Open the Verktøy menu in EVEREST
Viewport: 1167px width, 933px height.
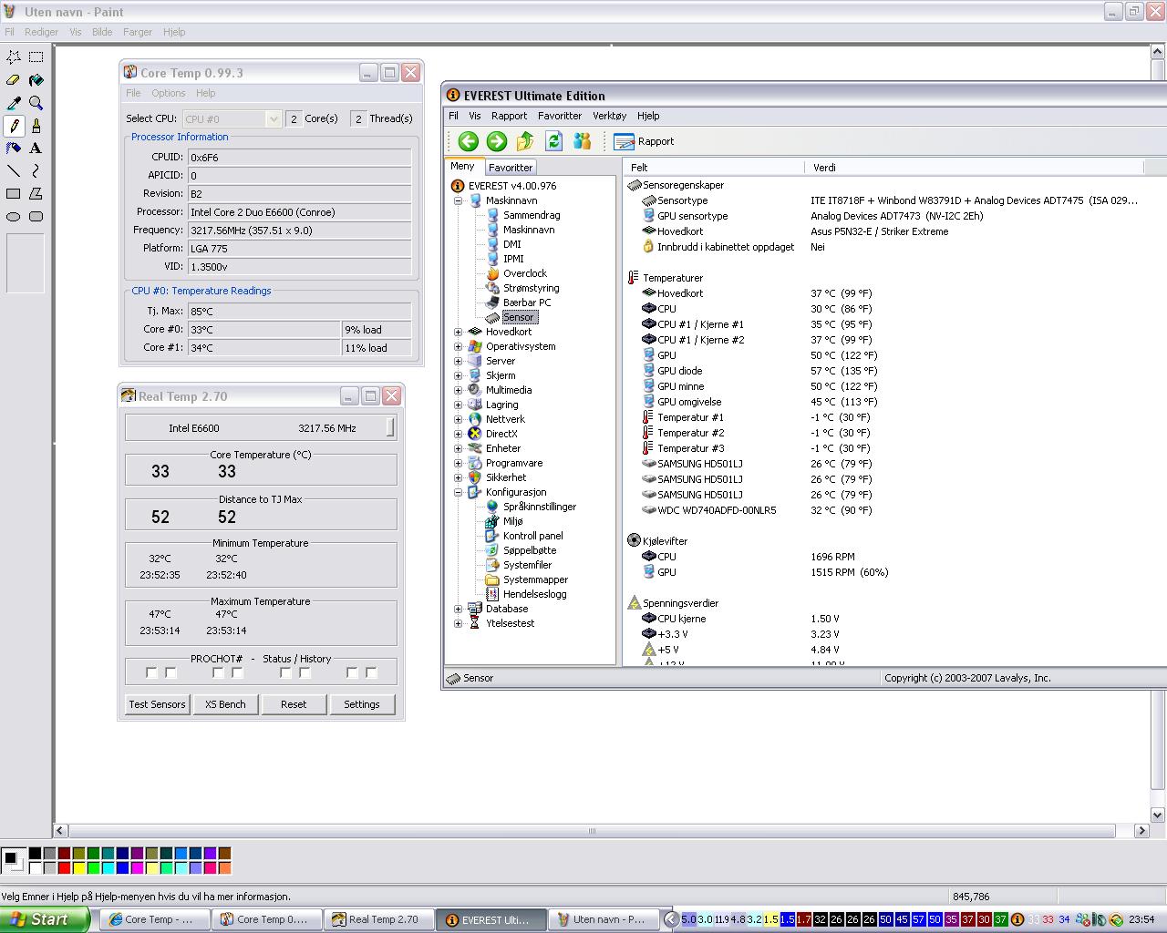pyautogui.click(x=609, y=116)
